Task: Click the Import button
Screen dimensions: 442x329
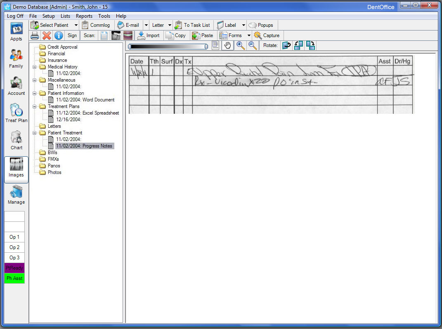Action: coord(149,35)
